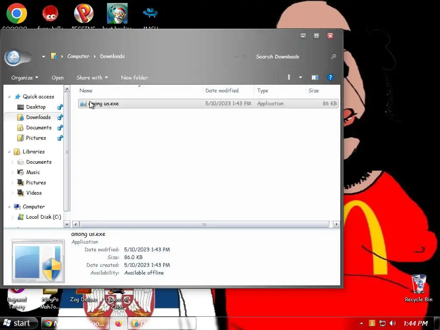Click the pin icon next to Quick access Pictures
Viewport: 440px width, 330px height.
click(60, 138)
